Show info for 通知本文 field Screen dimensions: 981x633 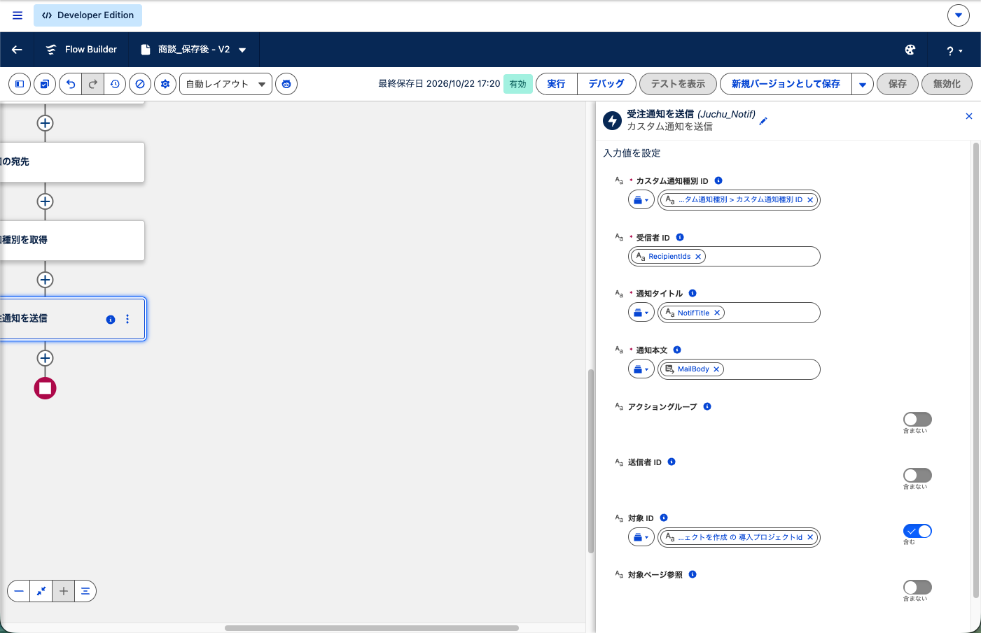click(x=677, y=350)
